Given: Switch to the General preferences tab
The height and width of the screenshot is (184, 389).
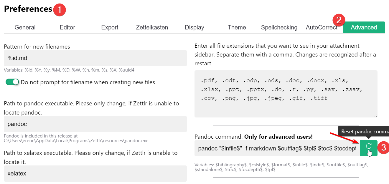Looking at the screenshot, I should tap(25, 27).
